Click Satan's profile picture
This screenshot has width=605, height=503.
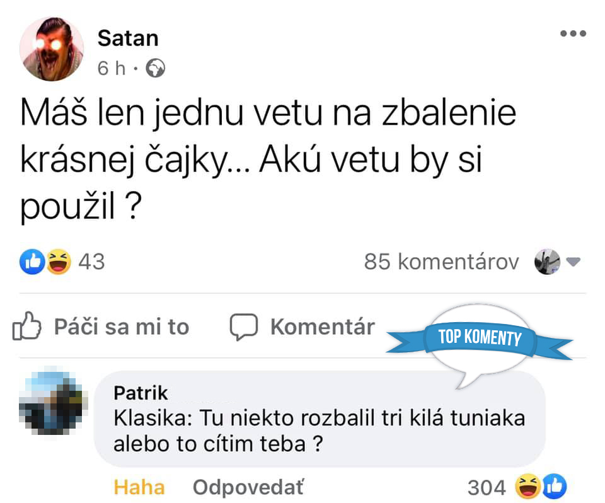coord(52,49)
